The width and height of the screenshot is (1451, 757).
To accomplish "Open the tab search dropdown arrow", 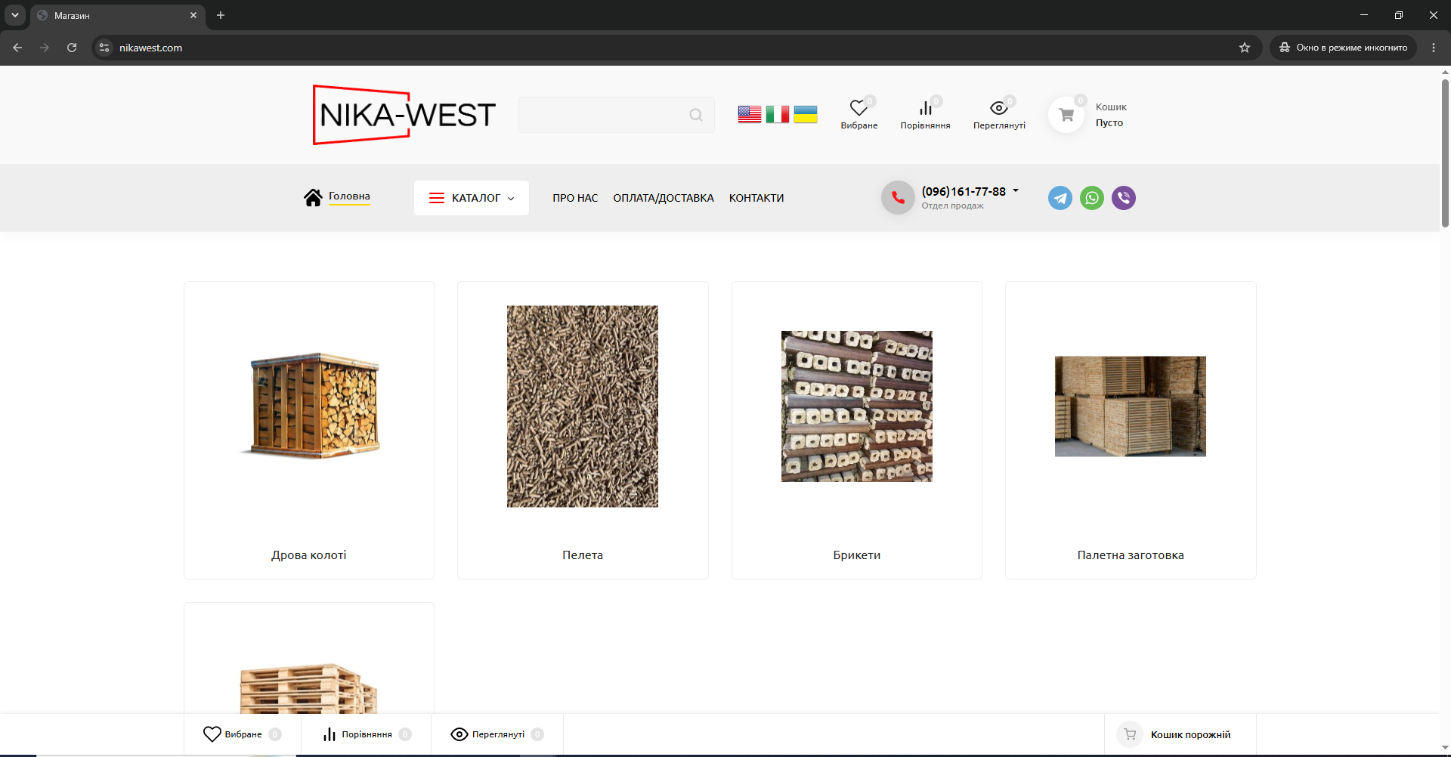I will pos(15,15).
